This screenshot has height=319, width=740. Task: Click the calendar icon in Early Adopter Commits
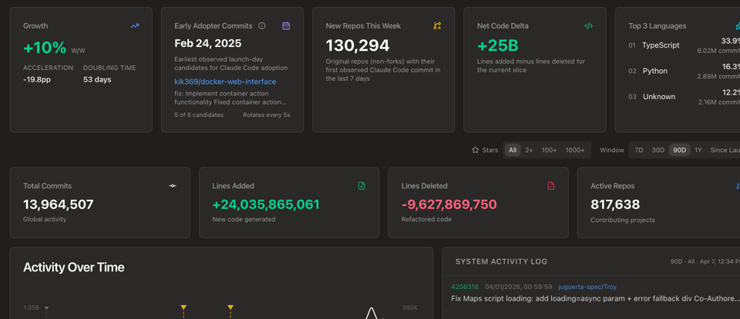tap(286, 26)
